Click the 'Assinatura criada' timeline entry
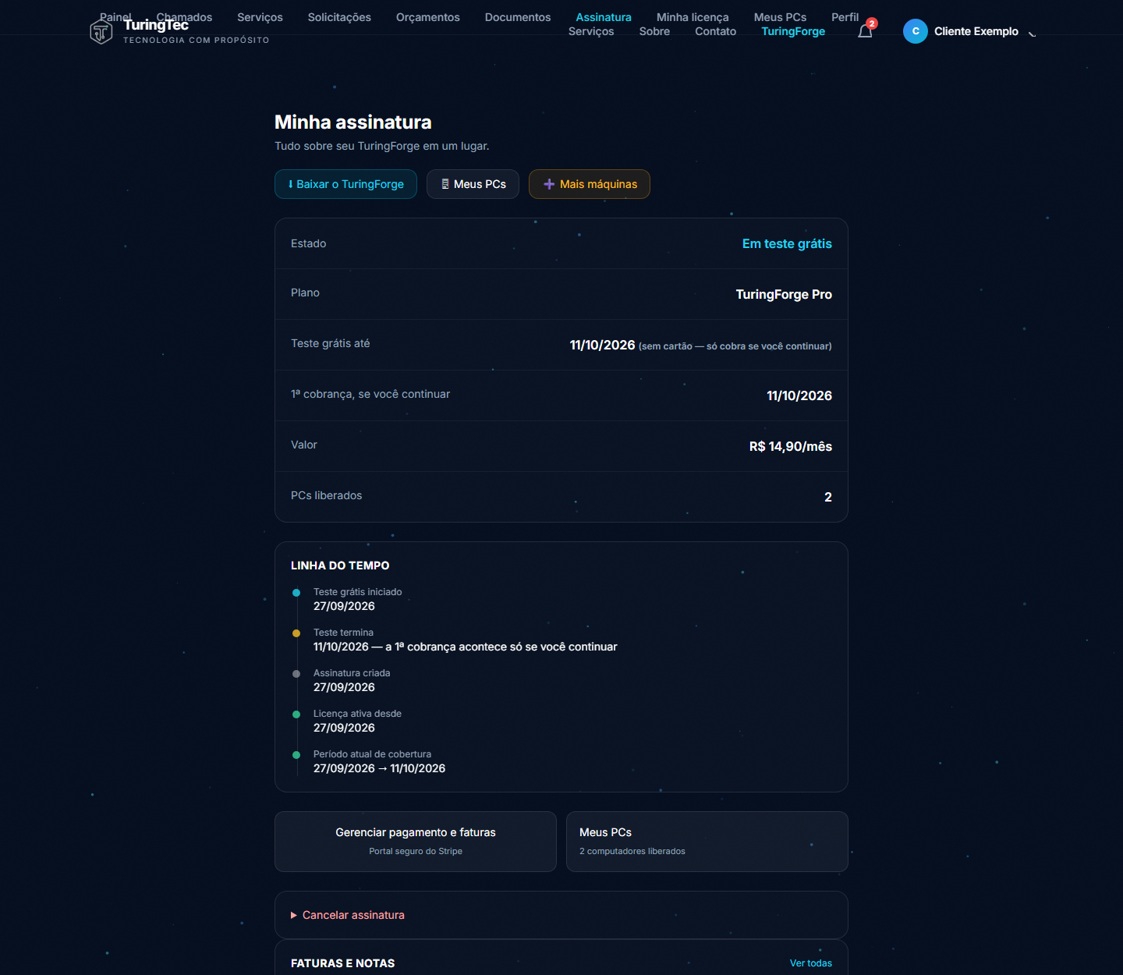This screenshot has width=1123, height=975. pos(352,680)
